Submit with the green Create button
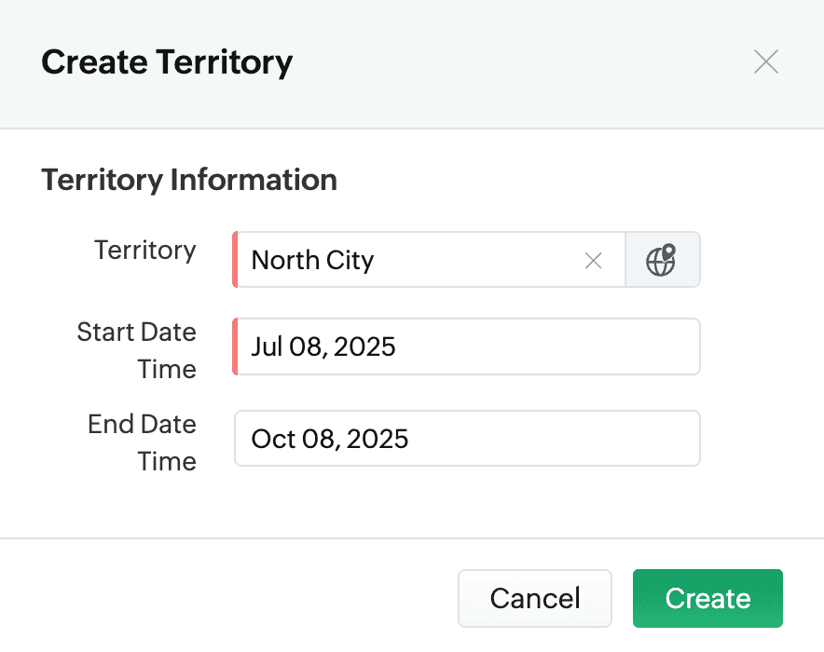The width and height of the screenshot is (824, 652). point(707,598)
